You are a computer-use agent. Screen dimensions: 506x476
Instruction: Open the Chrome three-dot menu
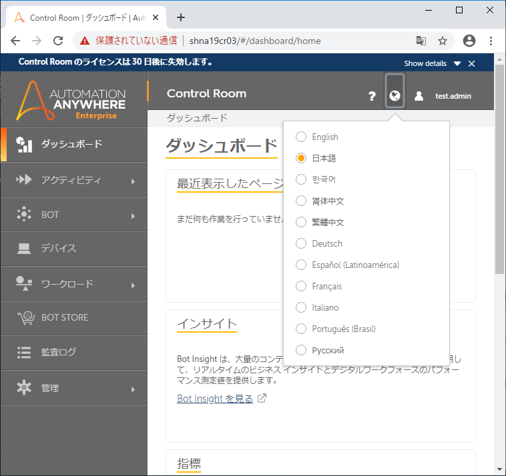(491, 41)
